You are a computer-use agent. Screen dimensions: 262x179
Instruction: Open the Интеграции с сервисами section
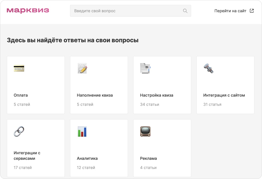click(36, 148)
